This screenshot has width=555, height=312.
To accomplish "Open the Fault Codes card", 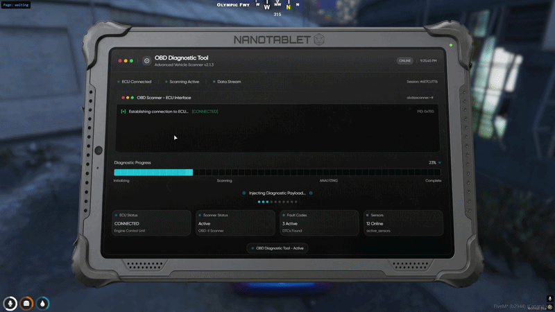I will 319,223.
